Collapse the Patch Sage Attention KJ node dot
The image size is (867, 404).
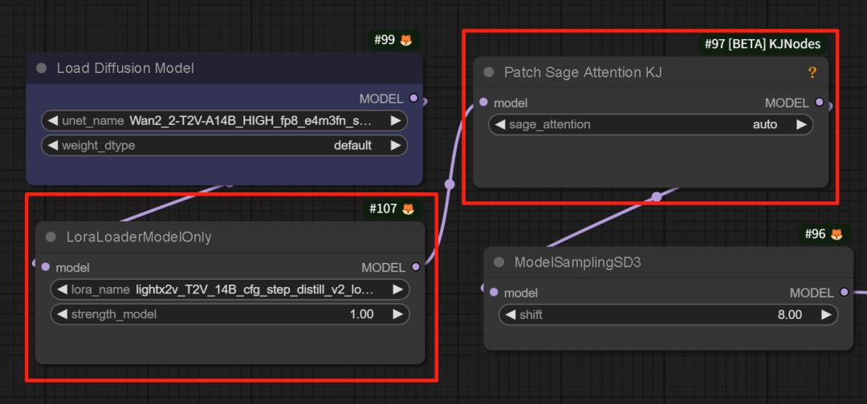tap(488, 72)
